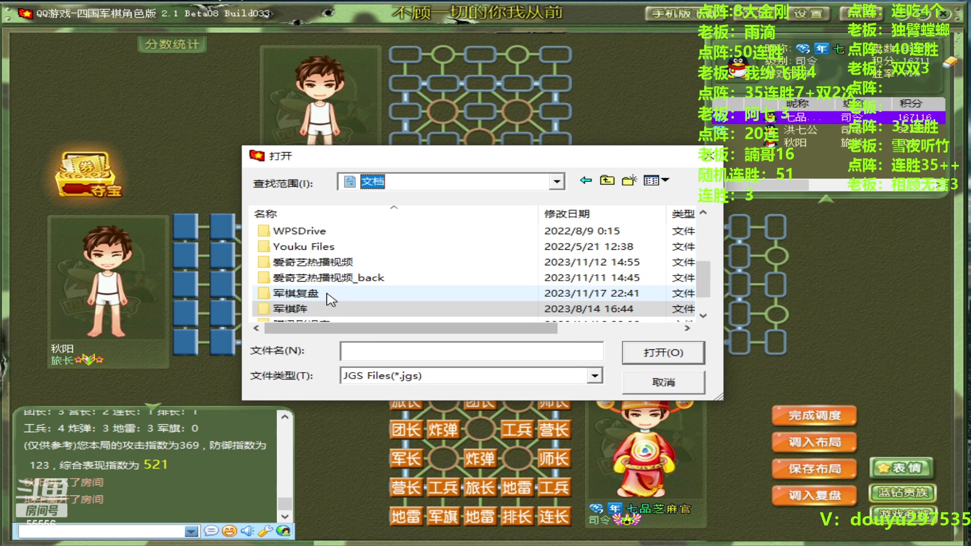Expand the 文件类型 JGS Files dropdown
The width and height of the screenshot is (971, 546).
pos(595,376)
